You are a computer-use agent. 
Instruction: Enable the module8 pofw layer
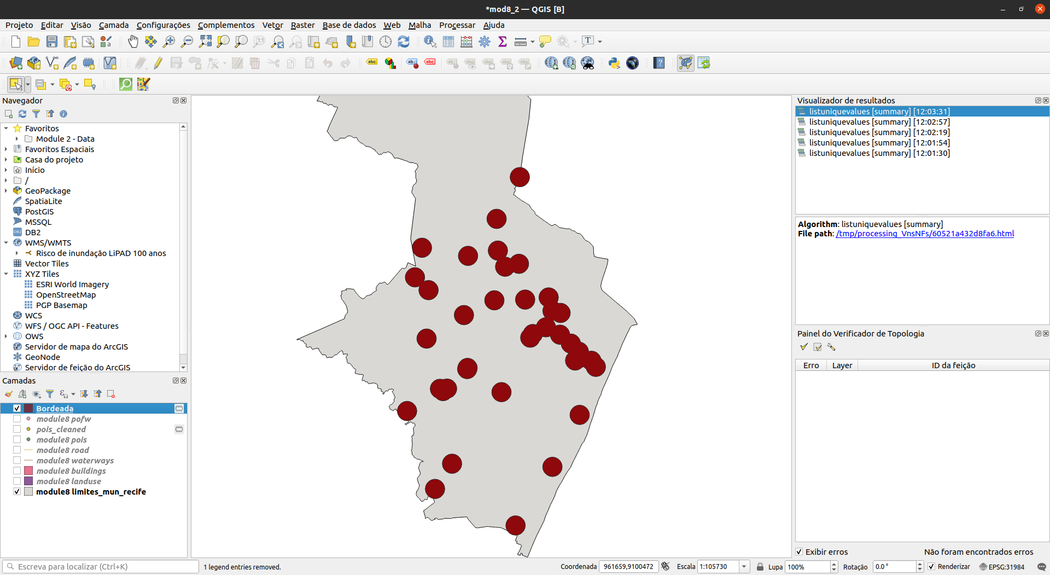click(17, 419)
